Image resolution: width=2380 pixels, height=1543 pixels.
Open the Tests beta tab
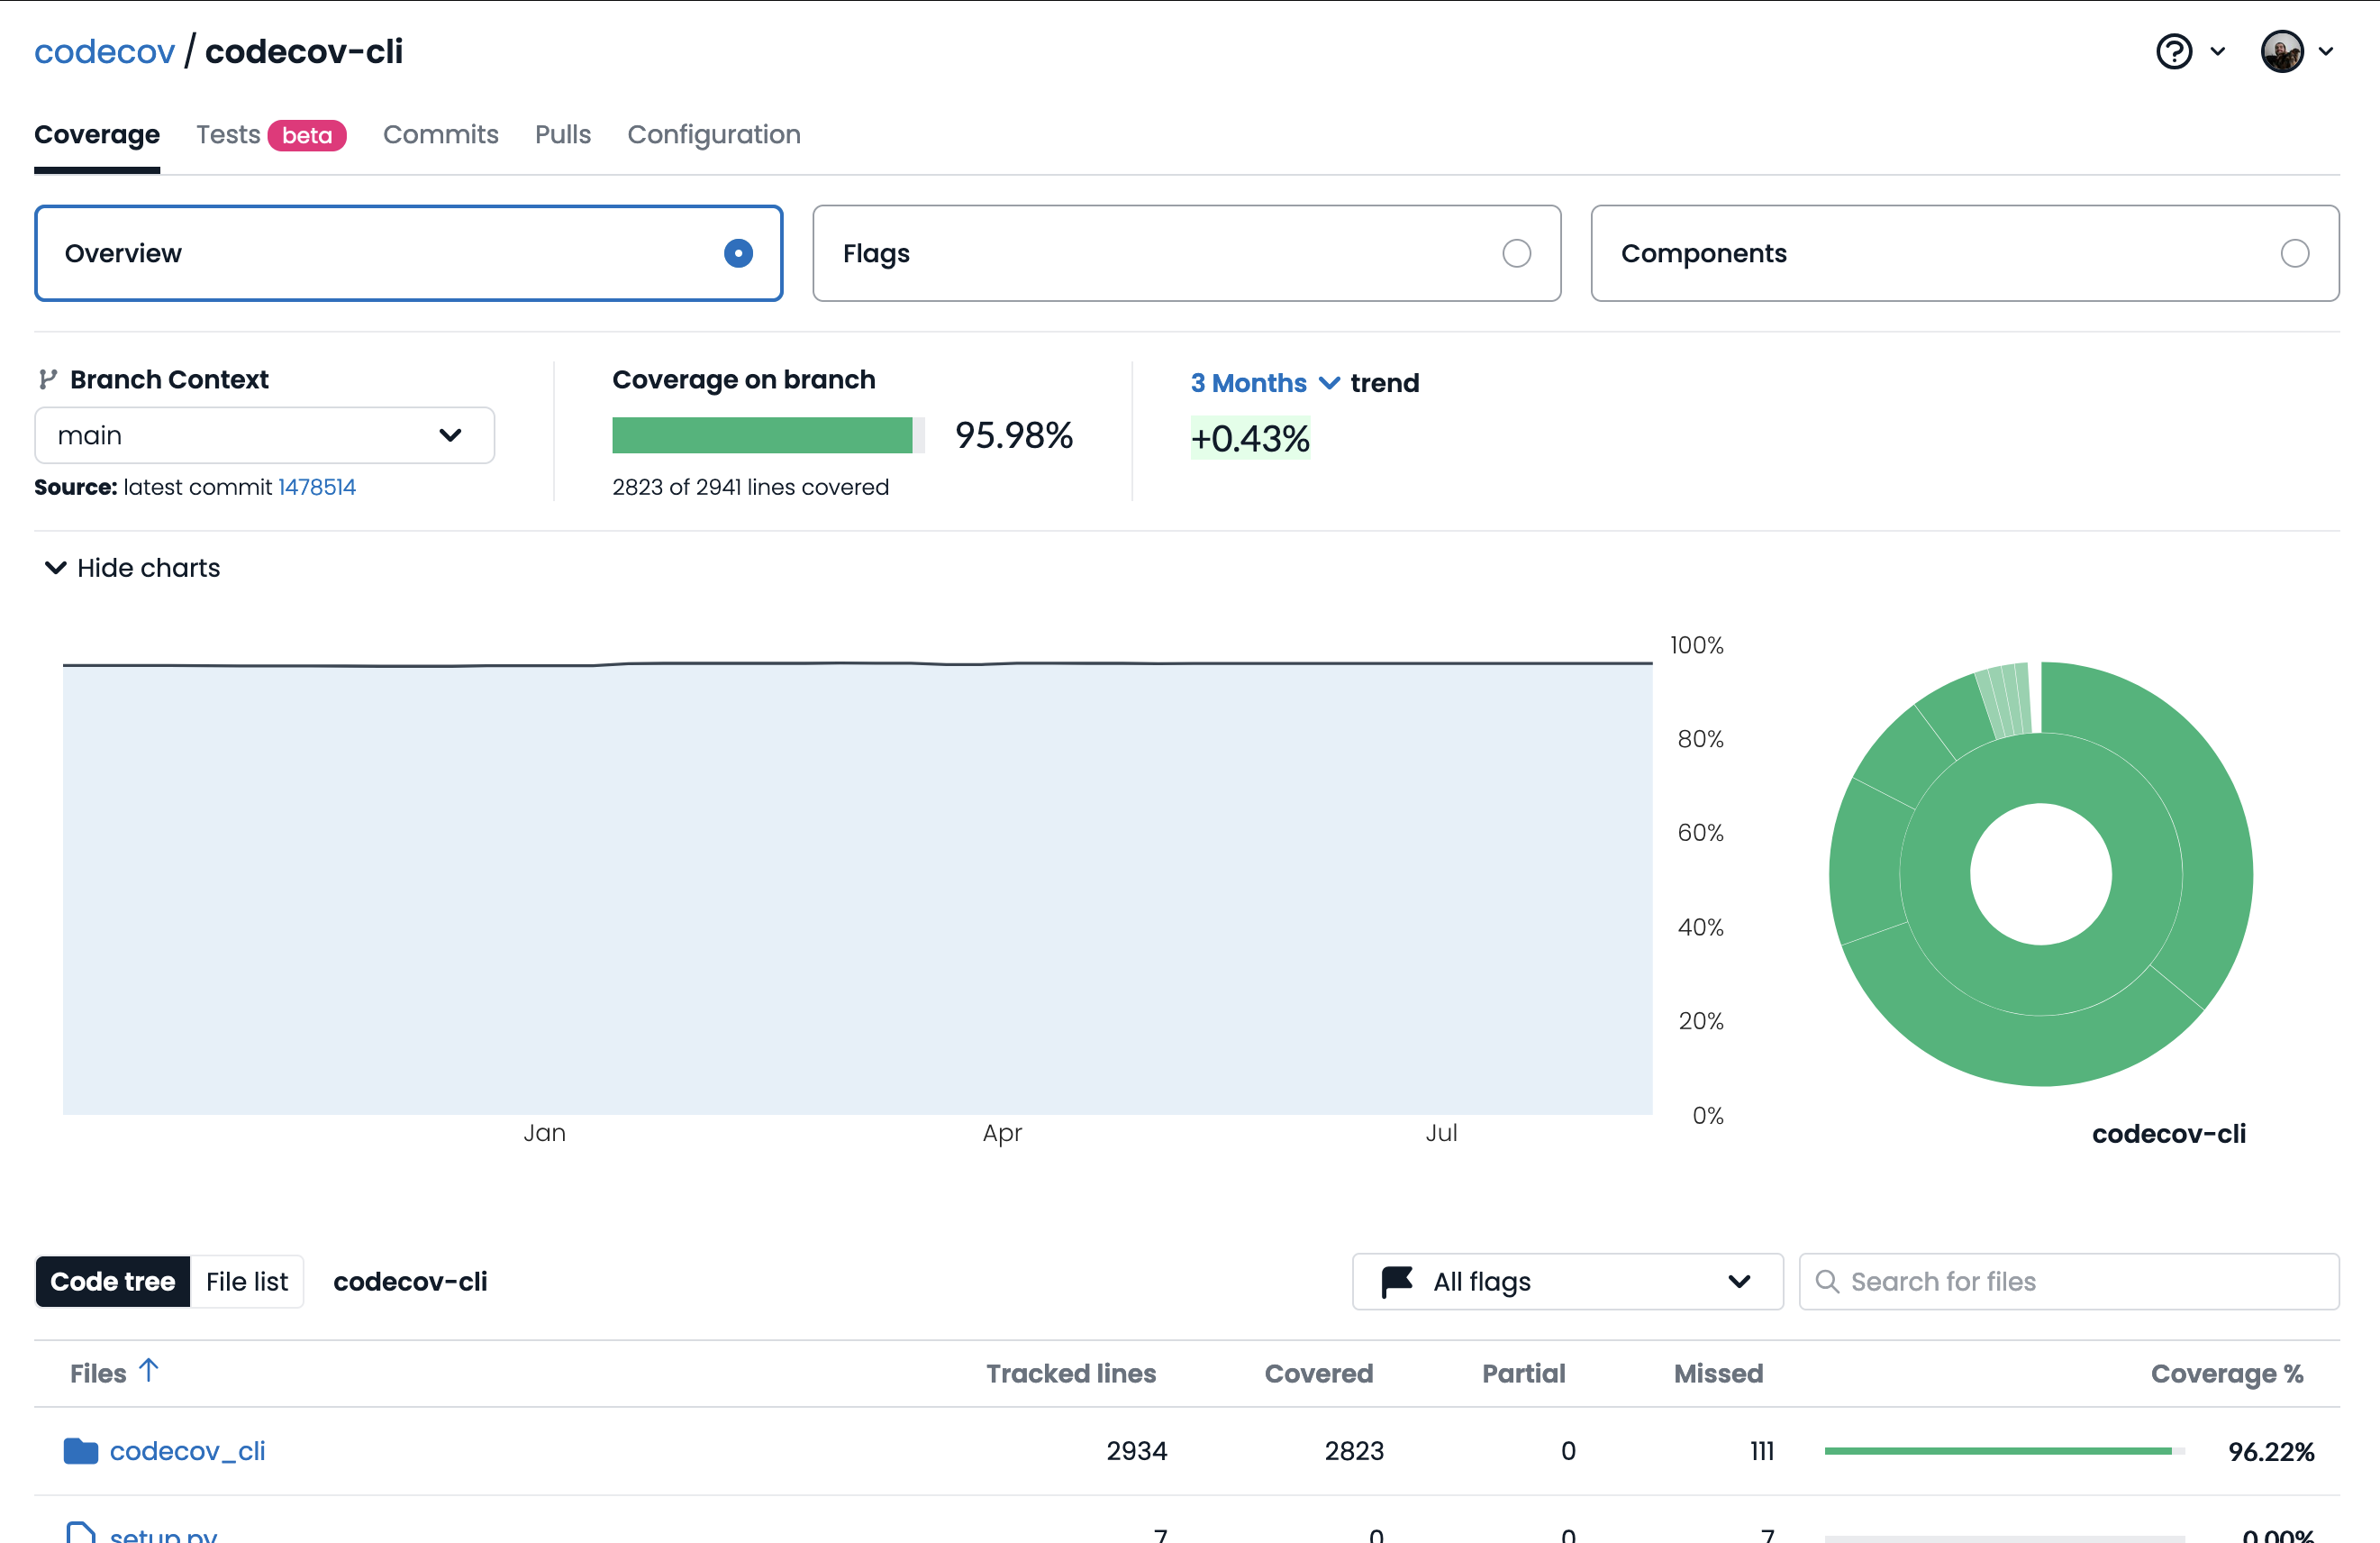(271, 134)
